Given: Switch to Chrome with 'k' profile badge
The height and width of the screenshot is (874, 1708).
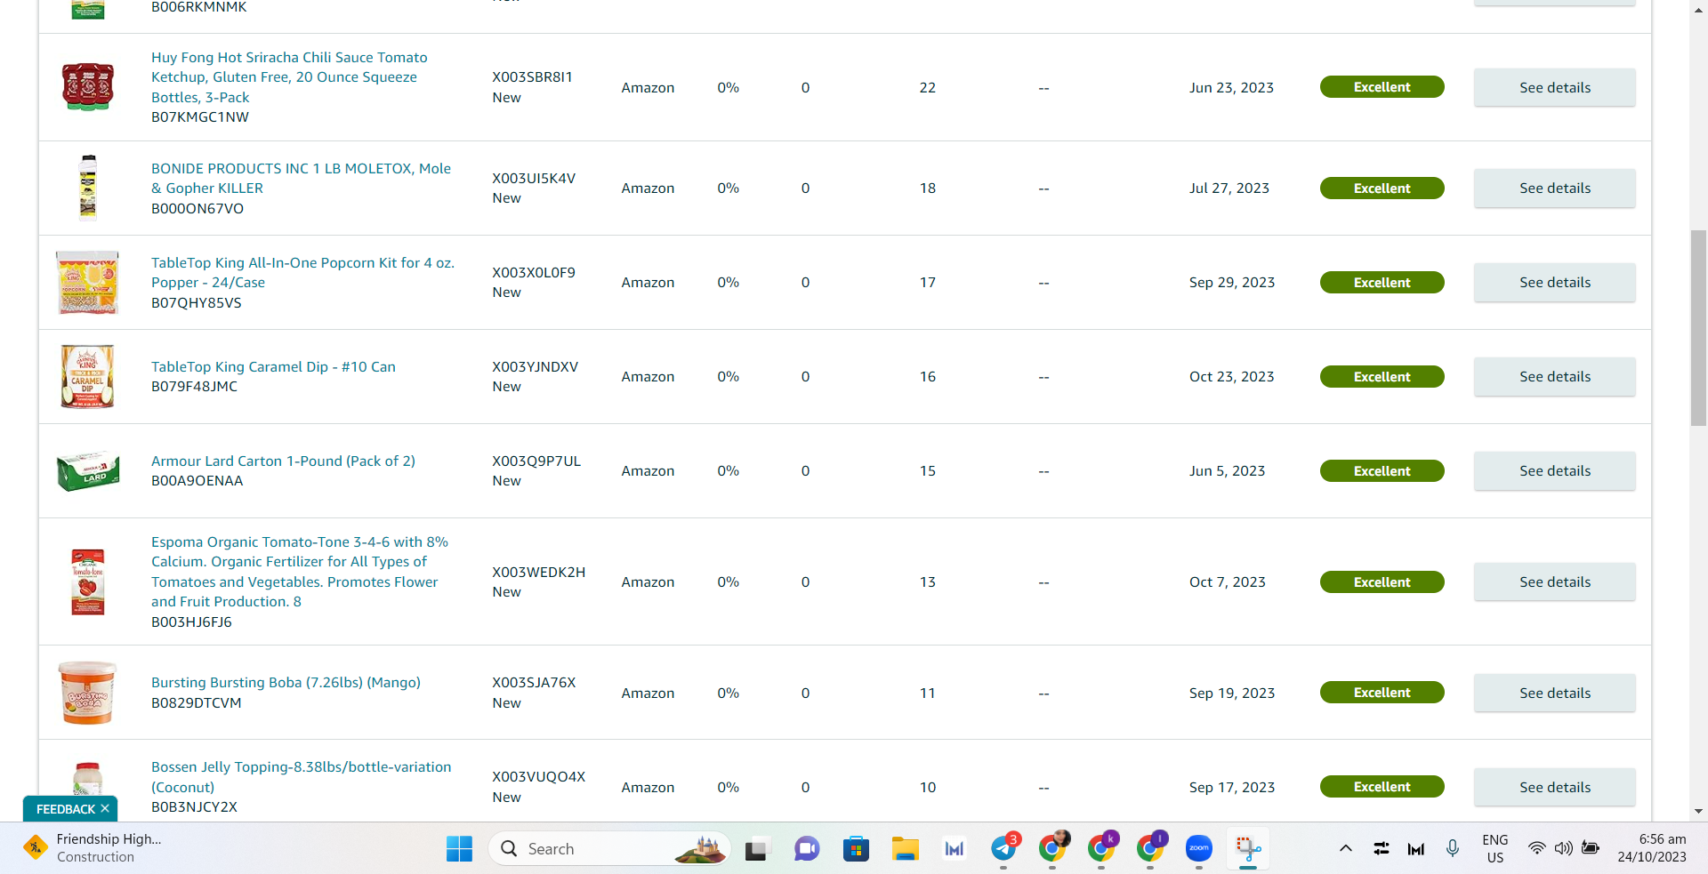Looking at the screenshot, I should coord(1101,849).
